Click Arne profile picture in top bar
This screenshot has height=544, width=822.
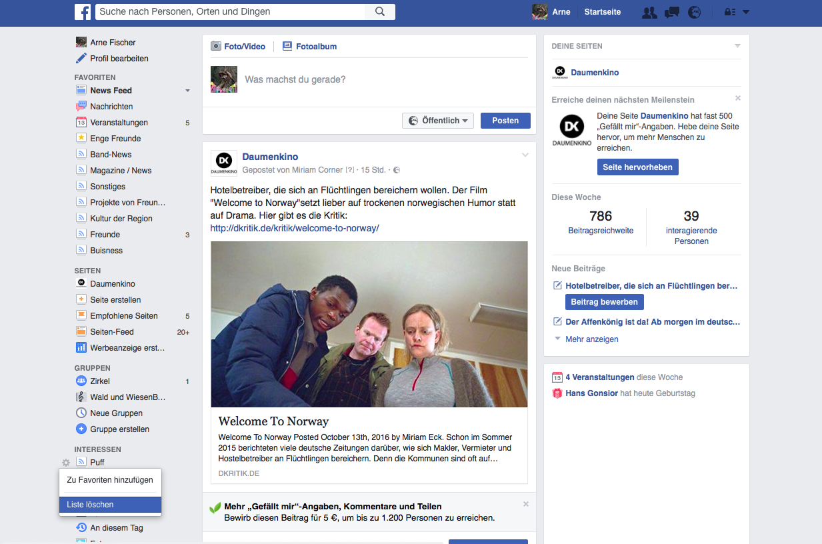coord(540,12)
